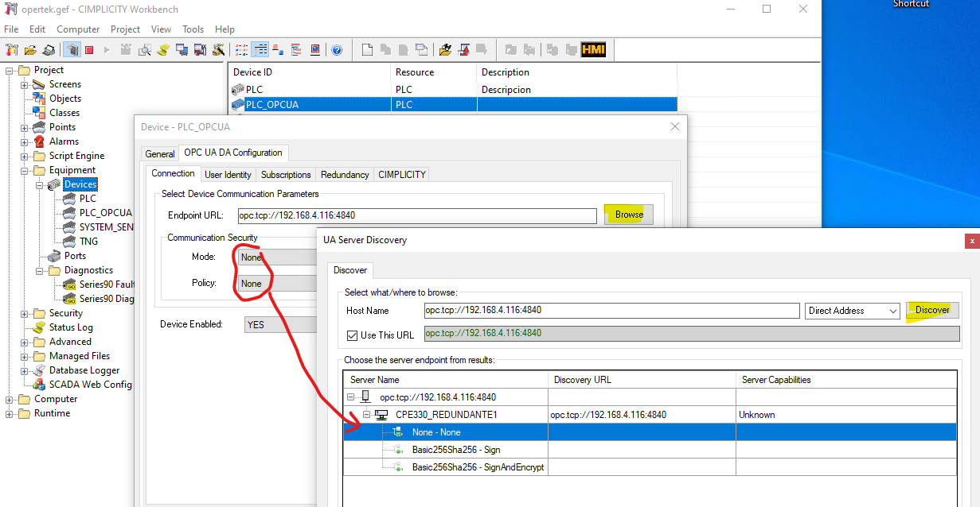
Task: Switch to the General tab
Action: click(160, 154)
